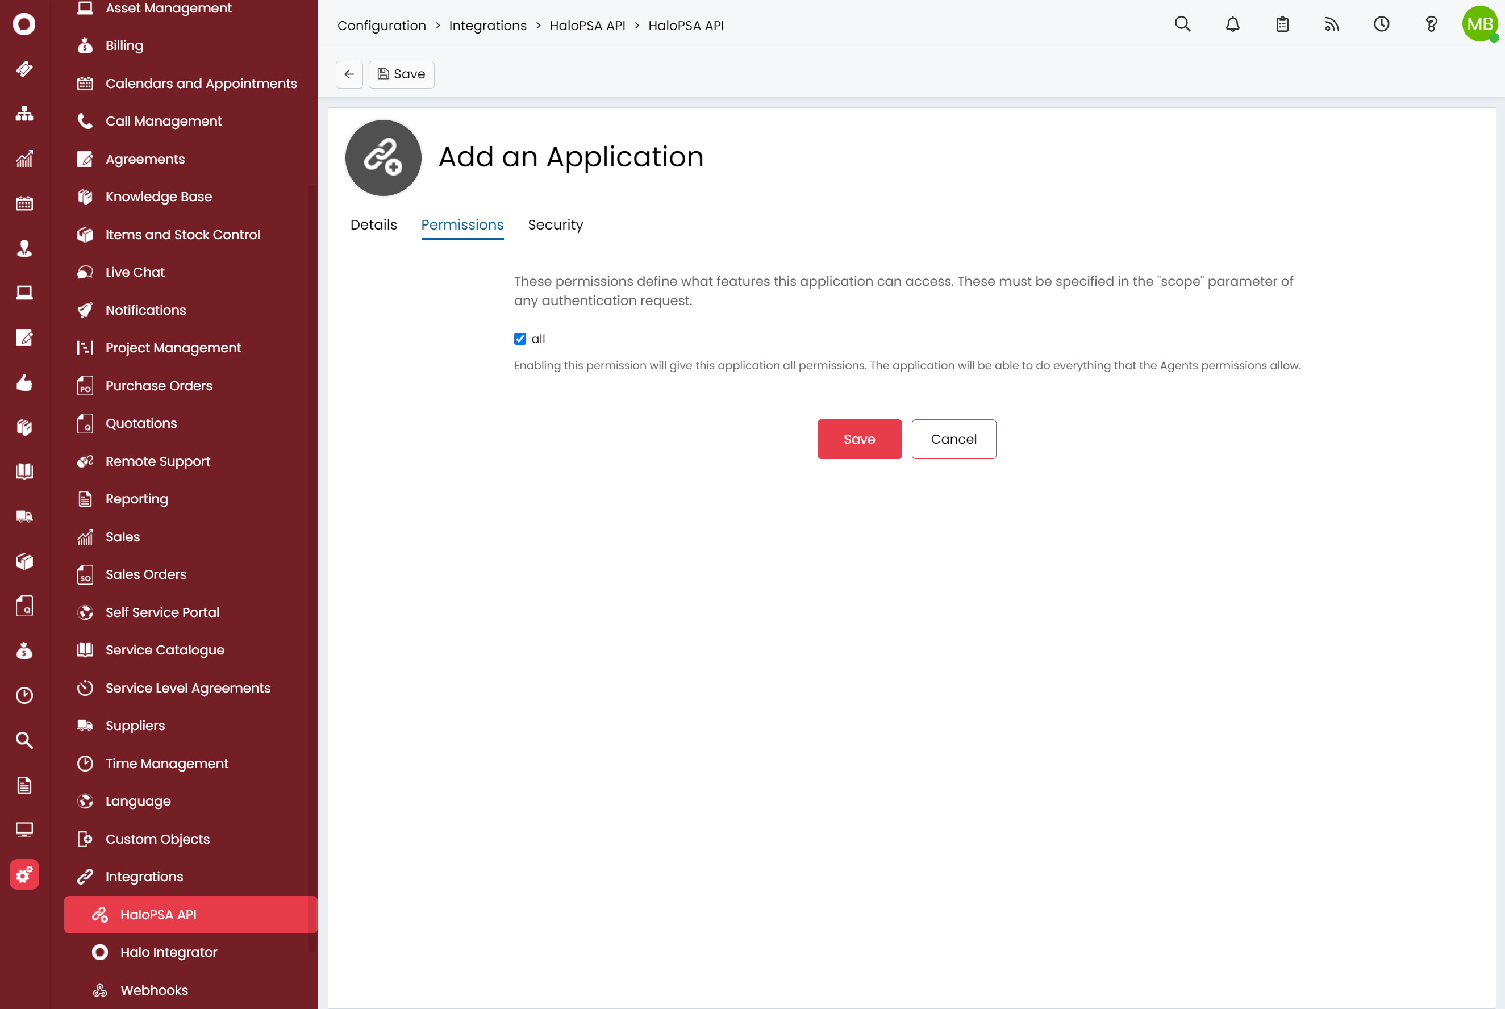Uncheck the 'all' permission checkbox
The image size is (1505, 1009).
(520, 339)
